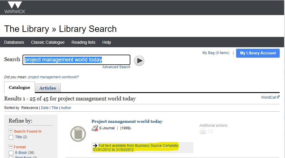Switch to the Articles tab
Viewport: 285px width, 158px height.
coord(48,88)
